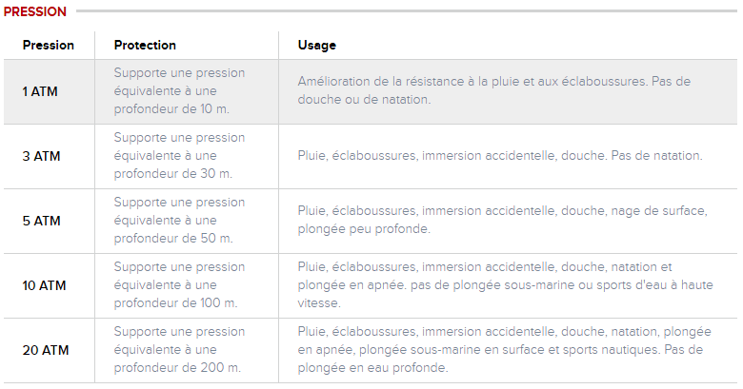The width and height of the screenshot is (743, 389).
Task: Click the 100 m depth protection text
Action: coord(179,284)
